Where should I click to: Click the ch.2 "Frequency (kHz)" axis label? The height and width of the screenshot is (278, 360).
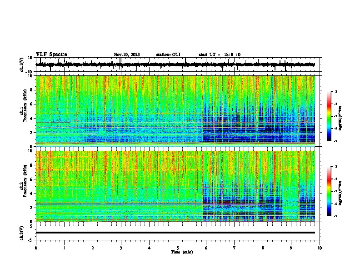point(25,181)
